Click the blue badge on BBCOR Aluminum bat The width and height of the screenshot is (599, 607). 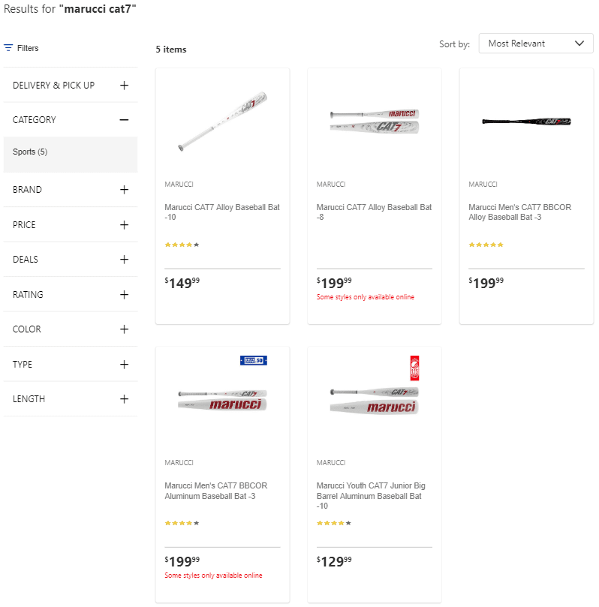(253, 361)
